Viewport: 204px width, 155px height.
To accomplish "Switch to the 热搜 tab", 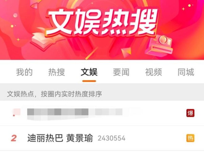I will click(x=56, y=72).
